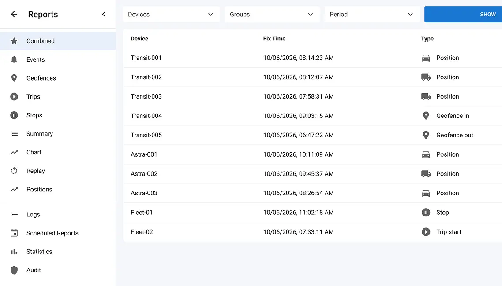Screen dimensions: 502x286
Task: Click the Positions trend-line icon
Action: [x=14, y=189]
